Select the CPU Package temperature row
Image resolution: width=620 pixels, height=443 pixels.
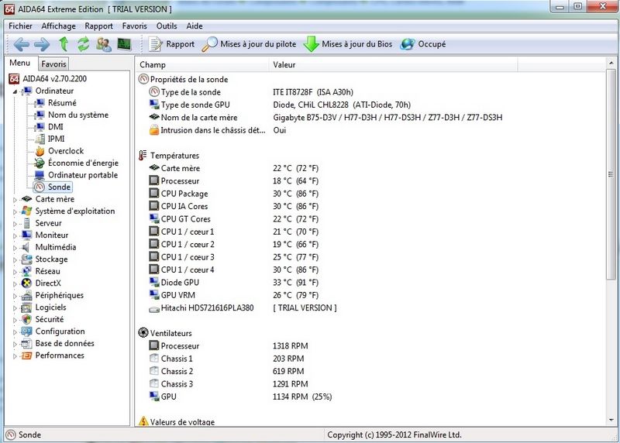click(234, 194)
